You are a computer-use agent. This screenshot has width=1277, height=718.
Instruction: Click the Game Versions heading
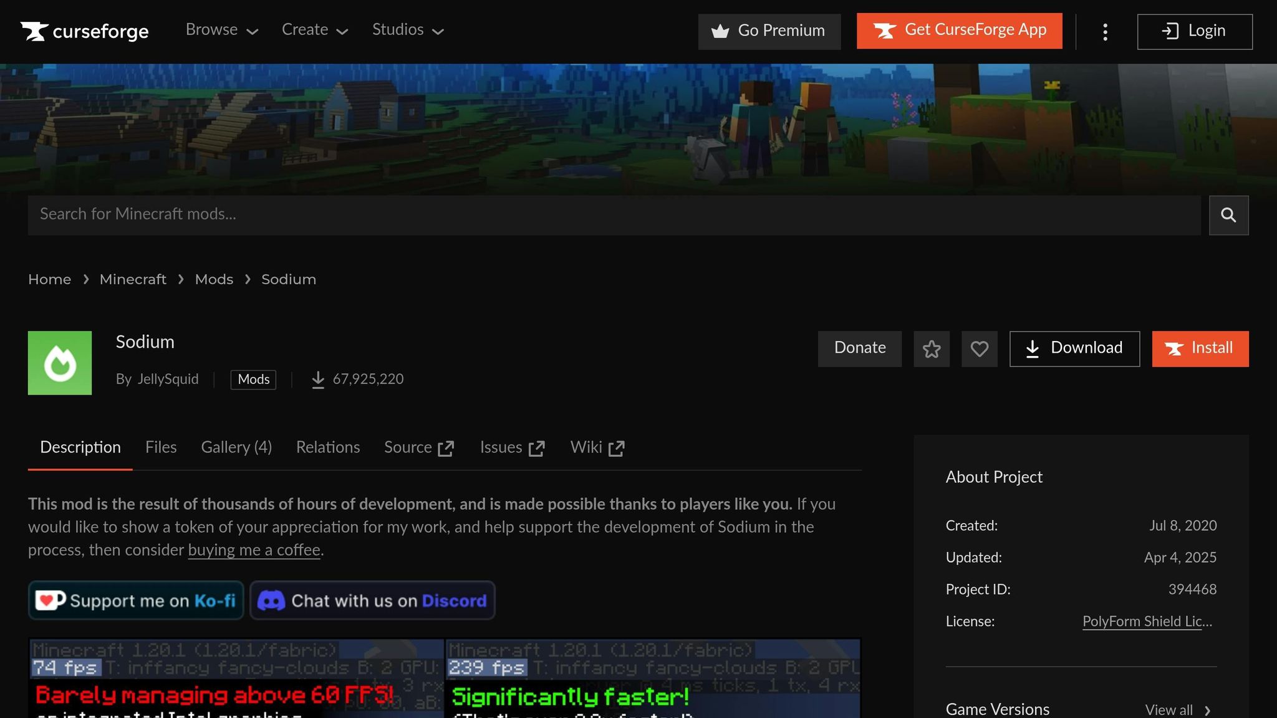coord(998,709)
